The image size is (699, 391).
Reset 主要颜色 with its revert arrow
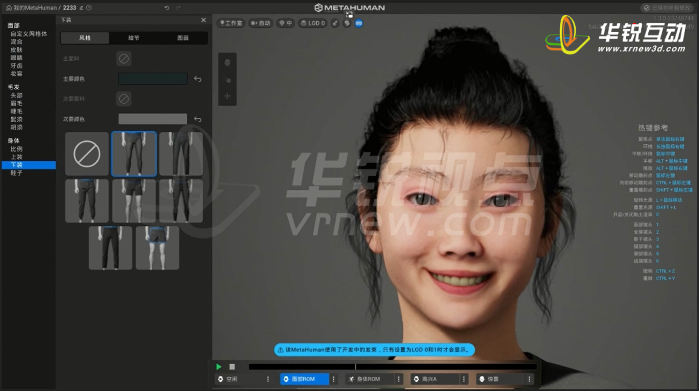[x=198, y=79]
